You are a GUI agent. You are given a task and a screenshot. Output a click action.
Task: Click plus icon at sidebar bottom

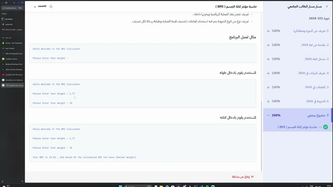tap(22, 181)
